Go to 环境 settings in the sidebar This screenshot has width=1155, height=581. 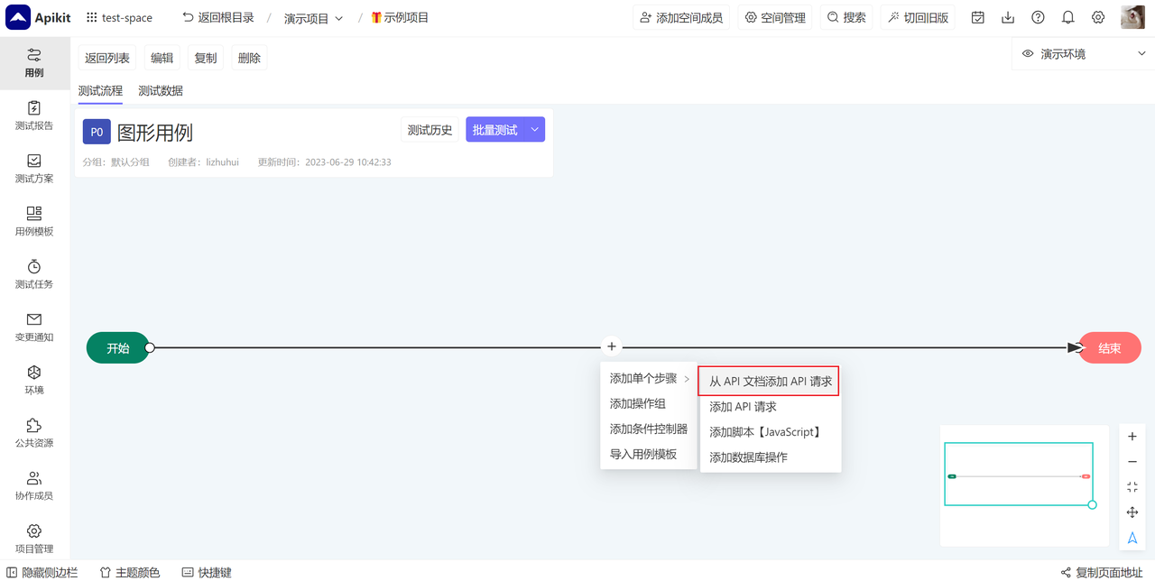tap(33, 379)
